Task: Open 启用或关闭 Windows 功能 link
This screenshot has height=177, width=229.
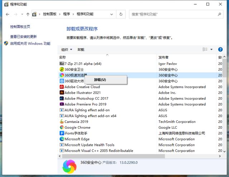Action: (x=30, y=44)
